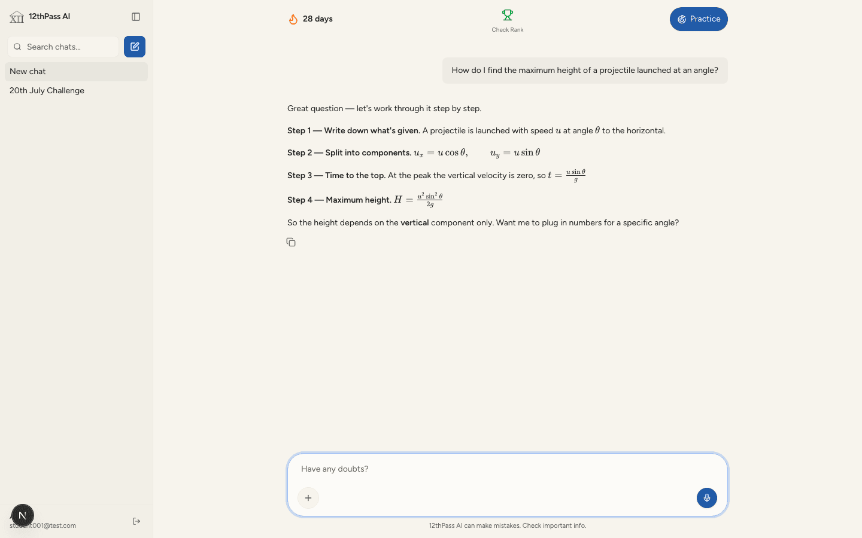Screen dimensions: 862x538
Task: Add an attachment with the plus icon
Action: click(x=308, y=498)
